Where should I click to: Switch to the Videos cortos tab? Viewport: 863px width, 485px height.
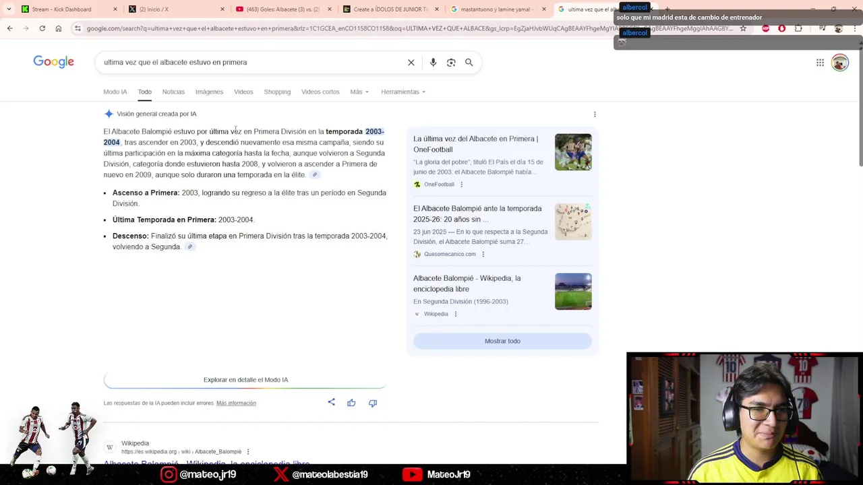coord(320,92)
